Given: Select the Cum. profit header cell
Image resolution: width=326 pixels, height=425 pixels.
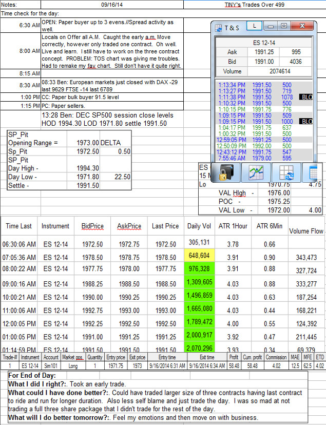Looking at the screenshot, I should point(252,357).
